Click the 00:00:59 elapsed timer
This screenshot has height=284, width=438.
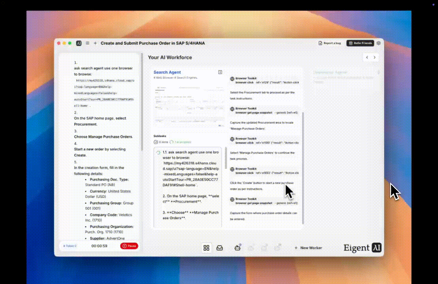[100, 246]
